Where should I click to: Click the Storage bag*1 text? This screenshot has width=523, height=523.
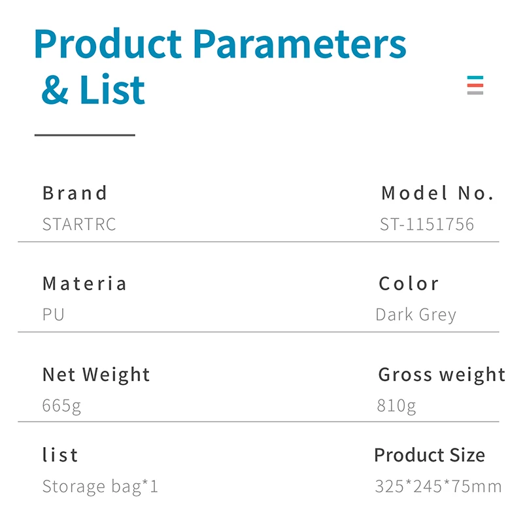click(x=100, y=486)
